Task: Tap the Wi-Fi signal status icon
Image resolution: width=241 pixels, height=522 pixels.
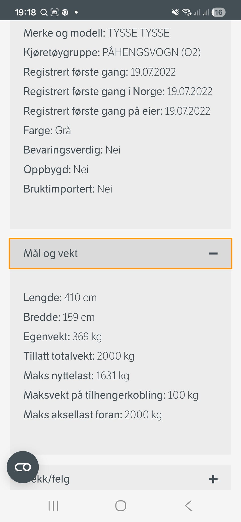Action: point(187,12)
